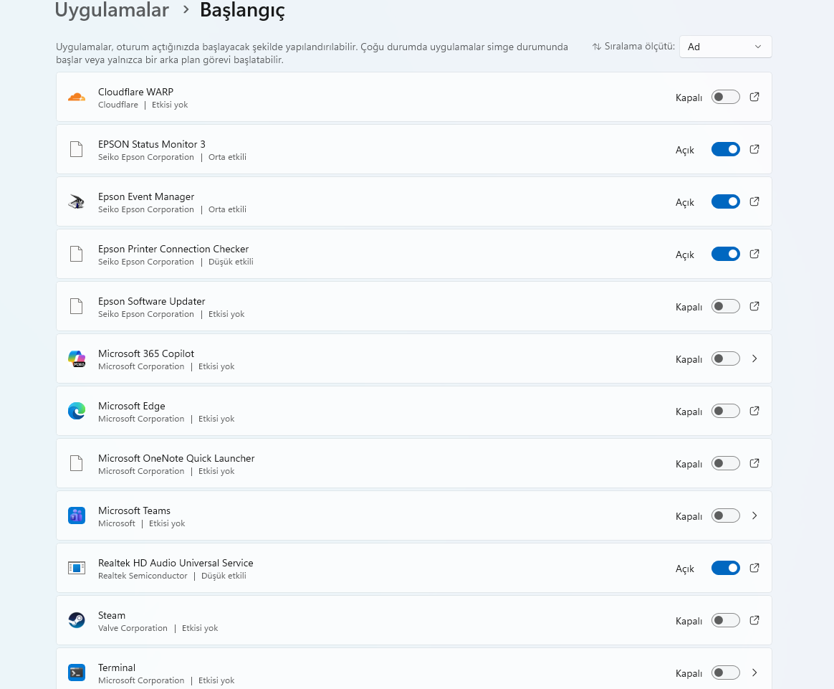834x689 pixels.
Task: Click the Cloudflare WARP cloud icon
Action: 77,98
